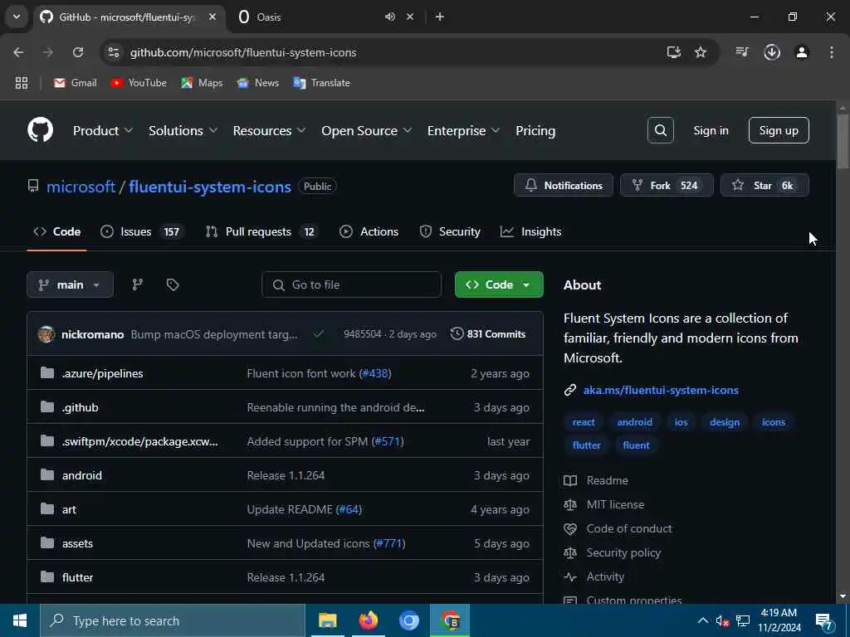Open the MIT license link

pos(615,504)
